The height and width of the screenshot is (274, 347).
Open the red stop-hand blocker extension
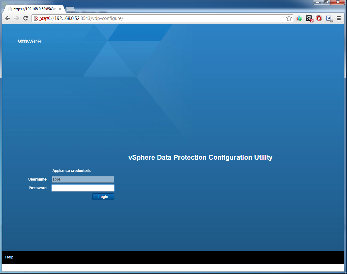click(319, 18)
